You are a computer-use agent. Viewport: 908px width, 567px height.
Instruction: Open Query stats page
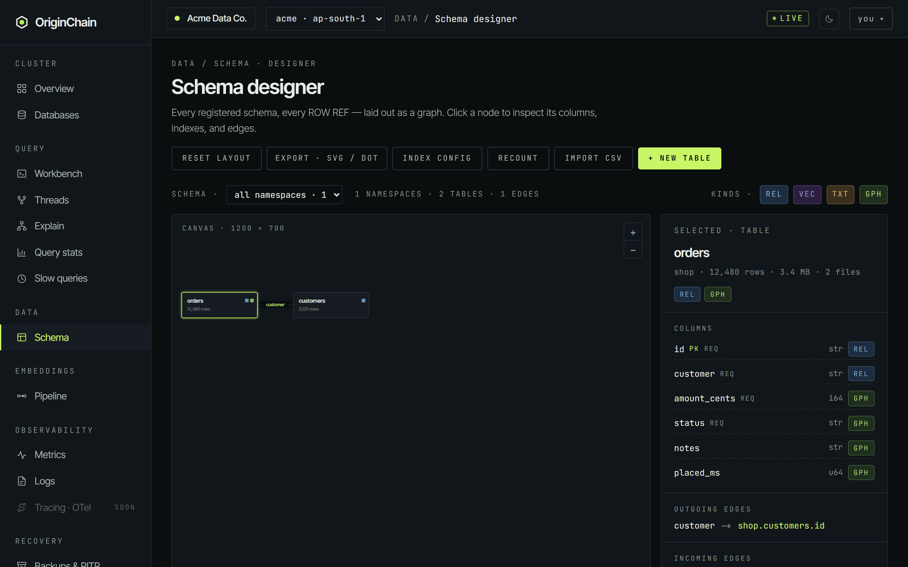[x=75, y=252]
